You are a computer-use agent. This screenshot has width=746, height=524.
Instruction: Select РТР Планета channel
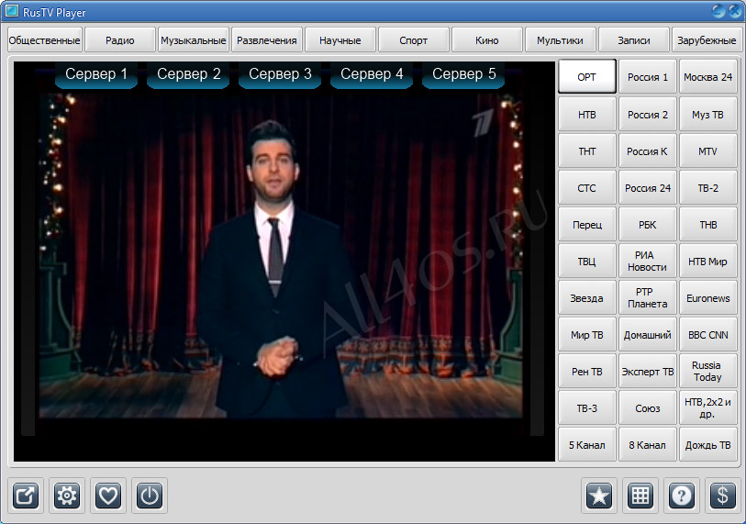(x=647, y=297)
